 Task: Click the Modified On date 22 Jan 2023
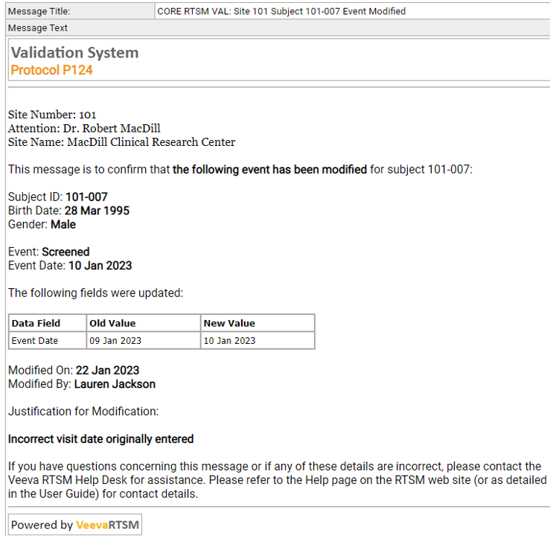coord(107,370)
